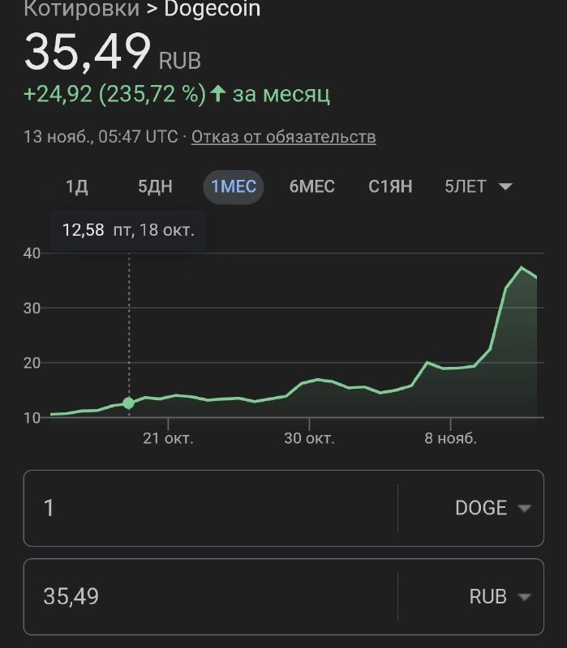The image size is (567, 648).
Task: Click the 30 value on the chart axis
Action: tap(32, 308)
